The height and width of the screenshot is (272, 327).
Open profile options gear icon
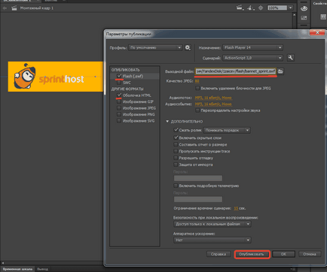click(188, 47)
